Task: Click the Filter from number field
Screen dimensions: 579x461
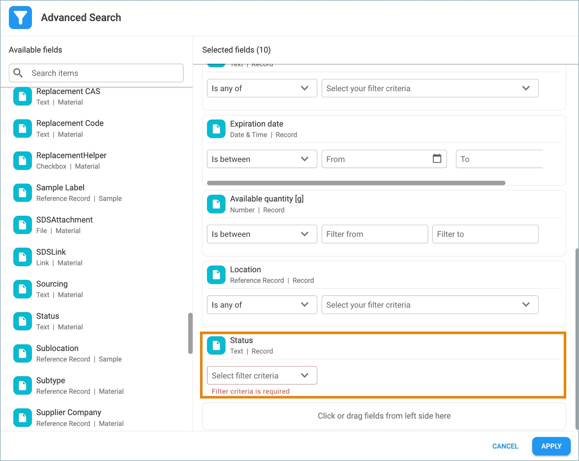Action: coord(375,234)
